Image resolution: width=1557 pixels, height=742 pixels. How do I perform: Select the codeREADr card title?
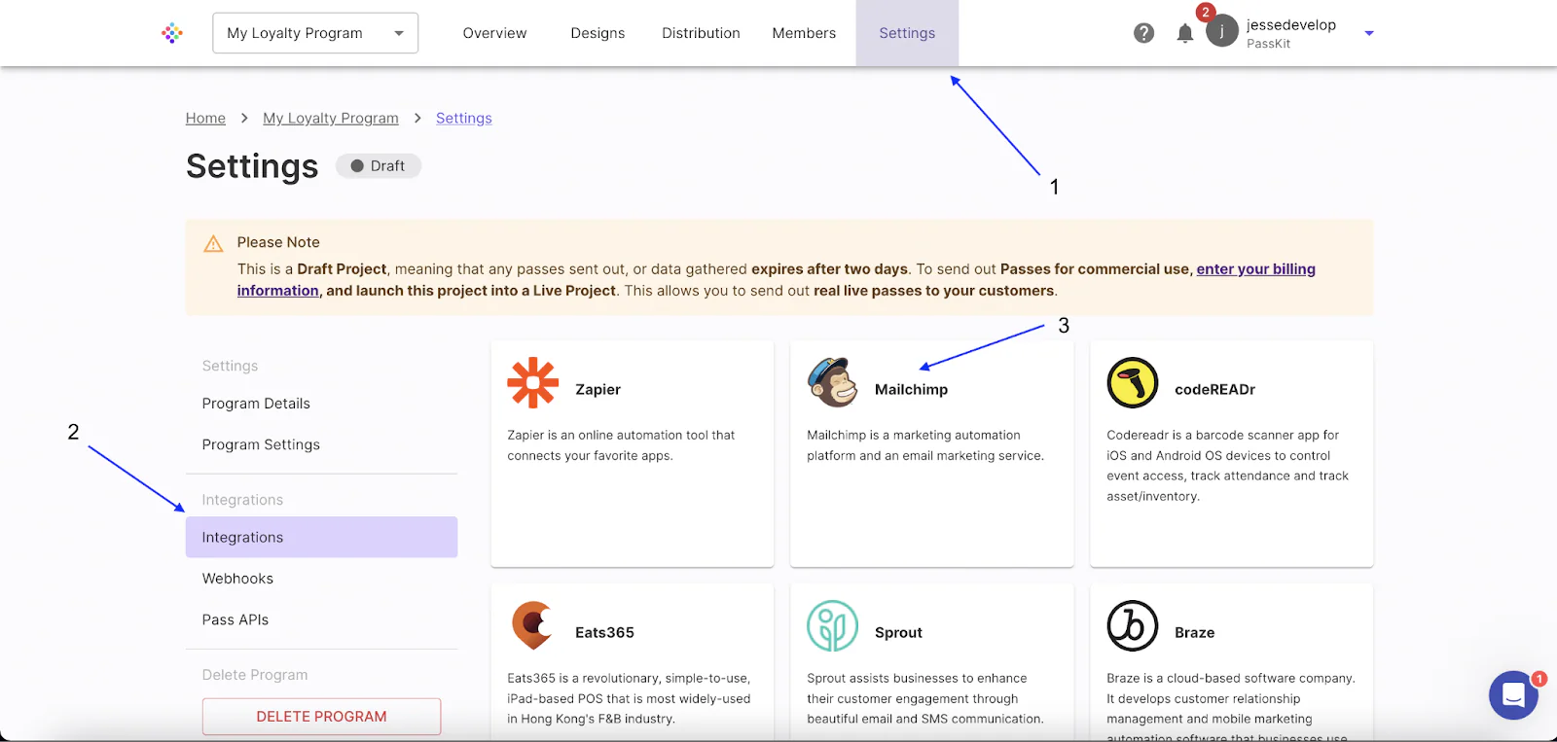click(1214, 389)
